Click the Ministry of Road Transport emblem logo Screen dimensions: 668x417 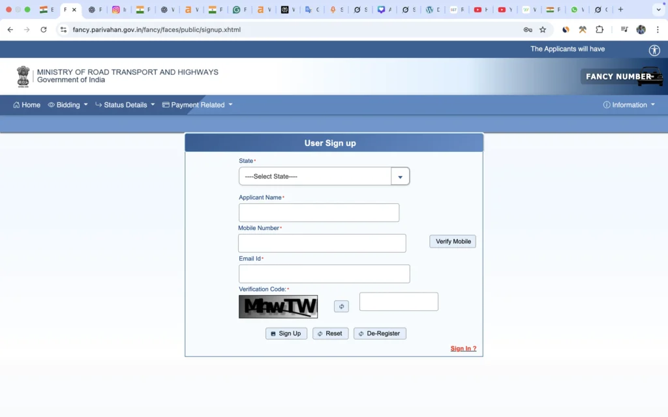tap(23, 76)
